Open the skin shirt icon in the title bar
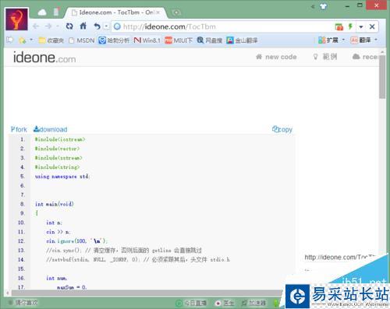The width and height of the screenshot is (390, 309). pos(324,6)
